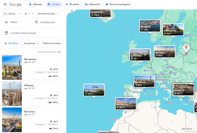Select Londonas map card
The width and height of the screenshot is (197, 133).
tap(140, 55)
